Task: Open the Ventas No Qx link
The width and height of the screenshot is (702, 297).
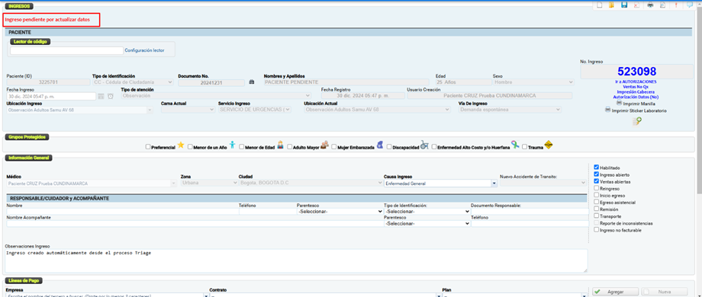Action: [636, 87]
